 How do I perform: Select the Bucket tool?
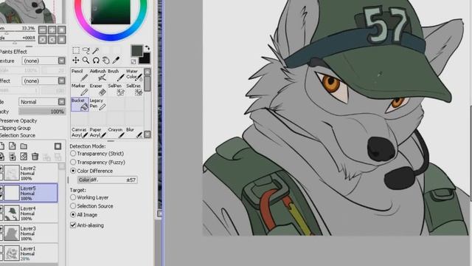coord(80,104)
